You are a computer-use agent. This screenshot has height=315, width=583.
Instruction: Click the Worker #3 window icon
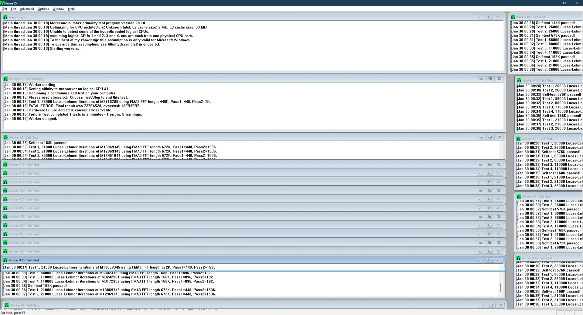pos(6,305)
